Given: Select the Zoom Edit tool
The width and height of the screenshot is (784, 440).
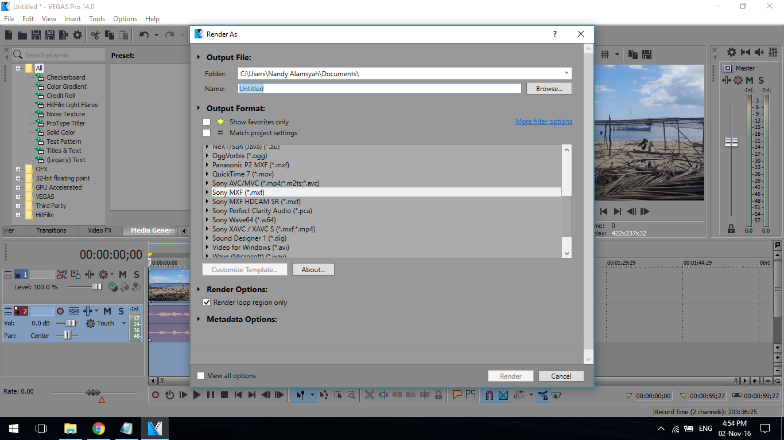Looking at the screenshot, I should (x=351, y=395).
